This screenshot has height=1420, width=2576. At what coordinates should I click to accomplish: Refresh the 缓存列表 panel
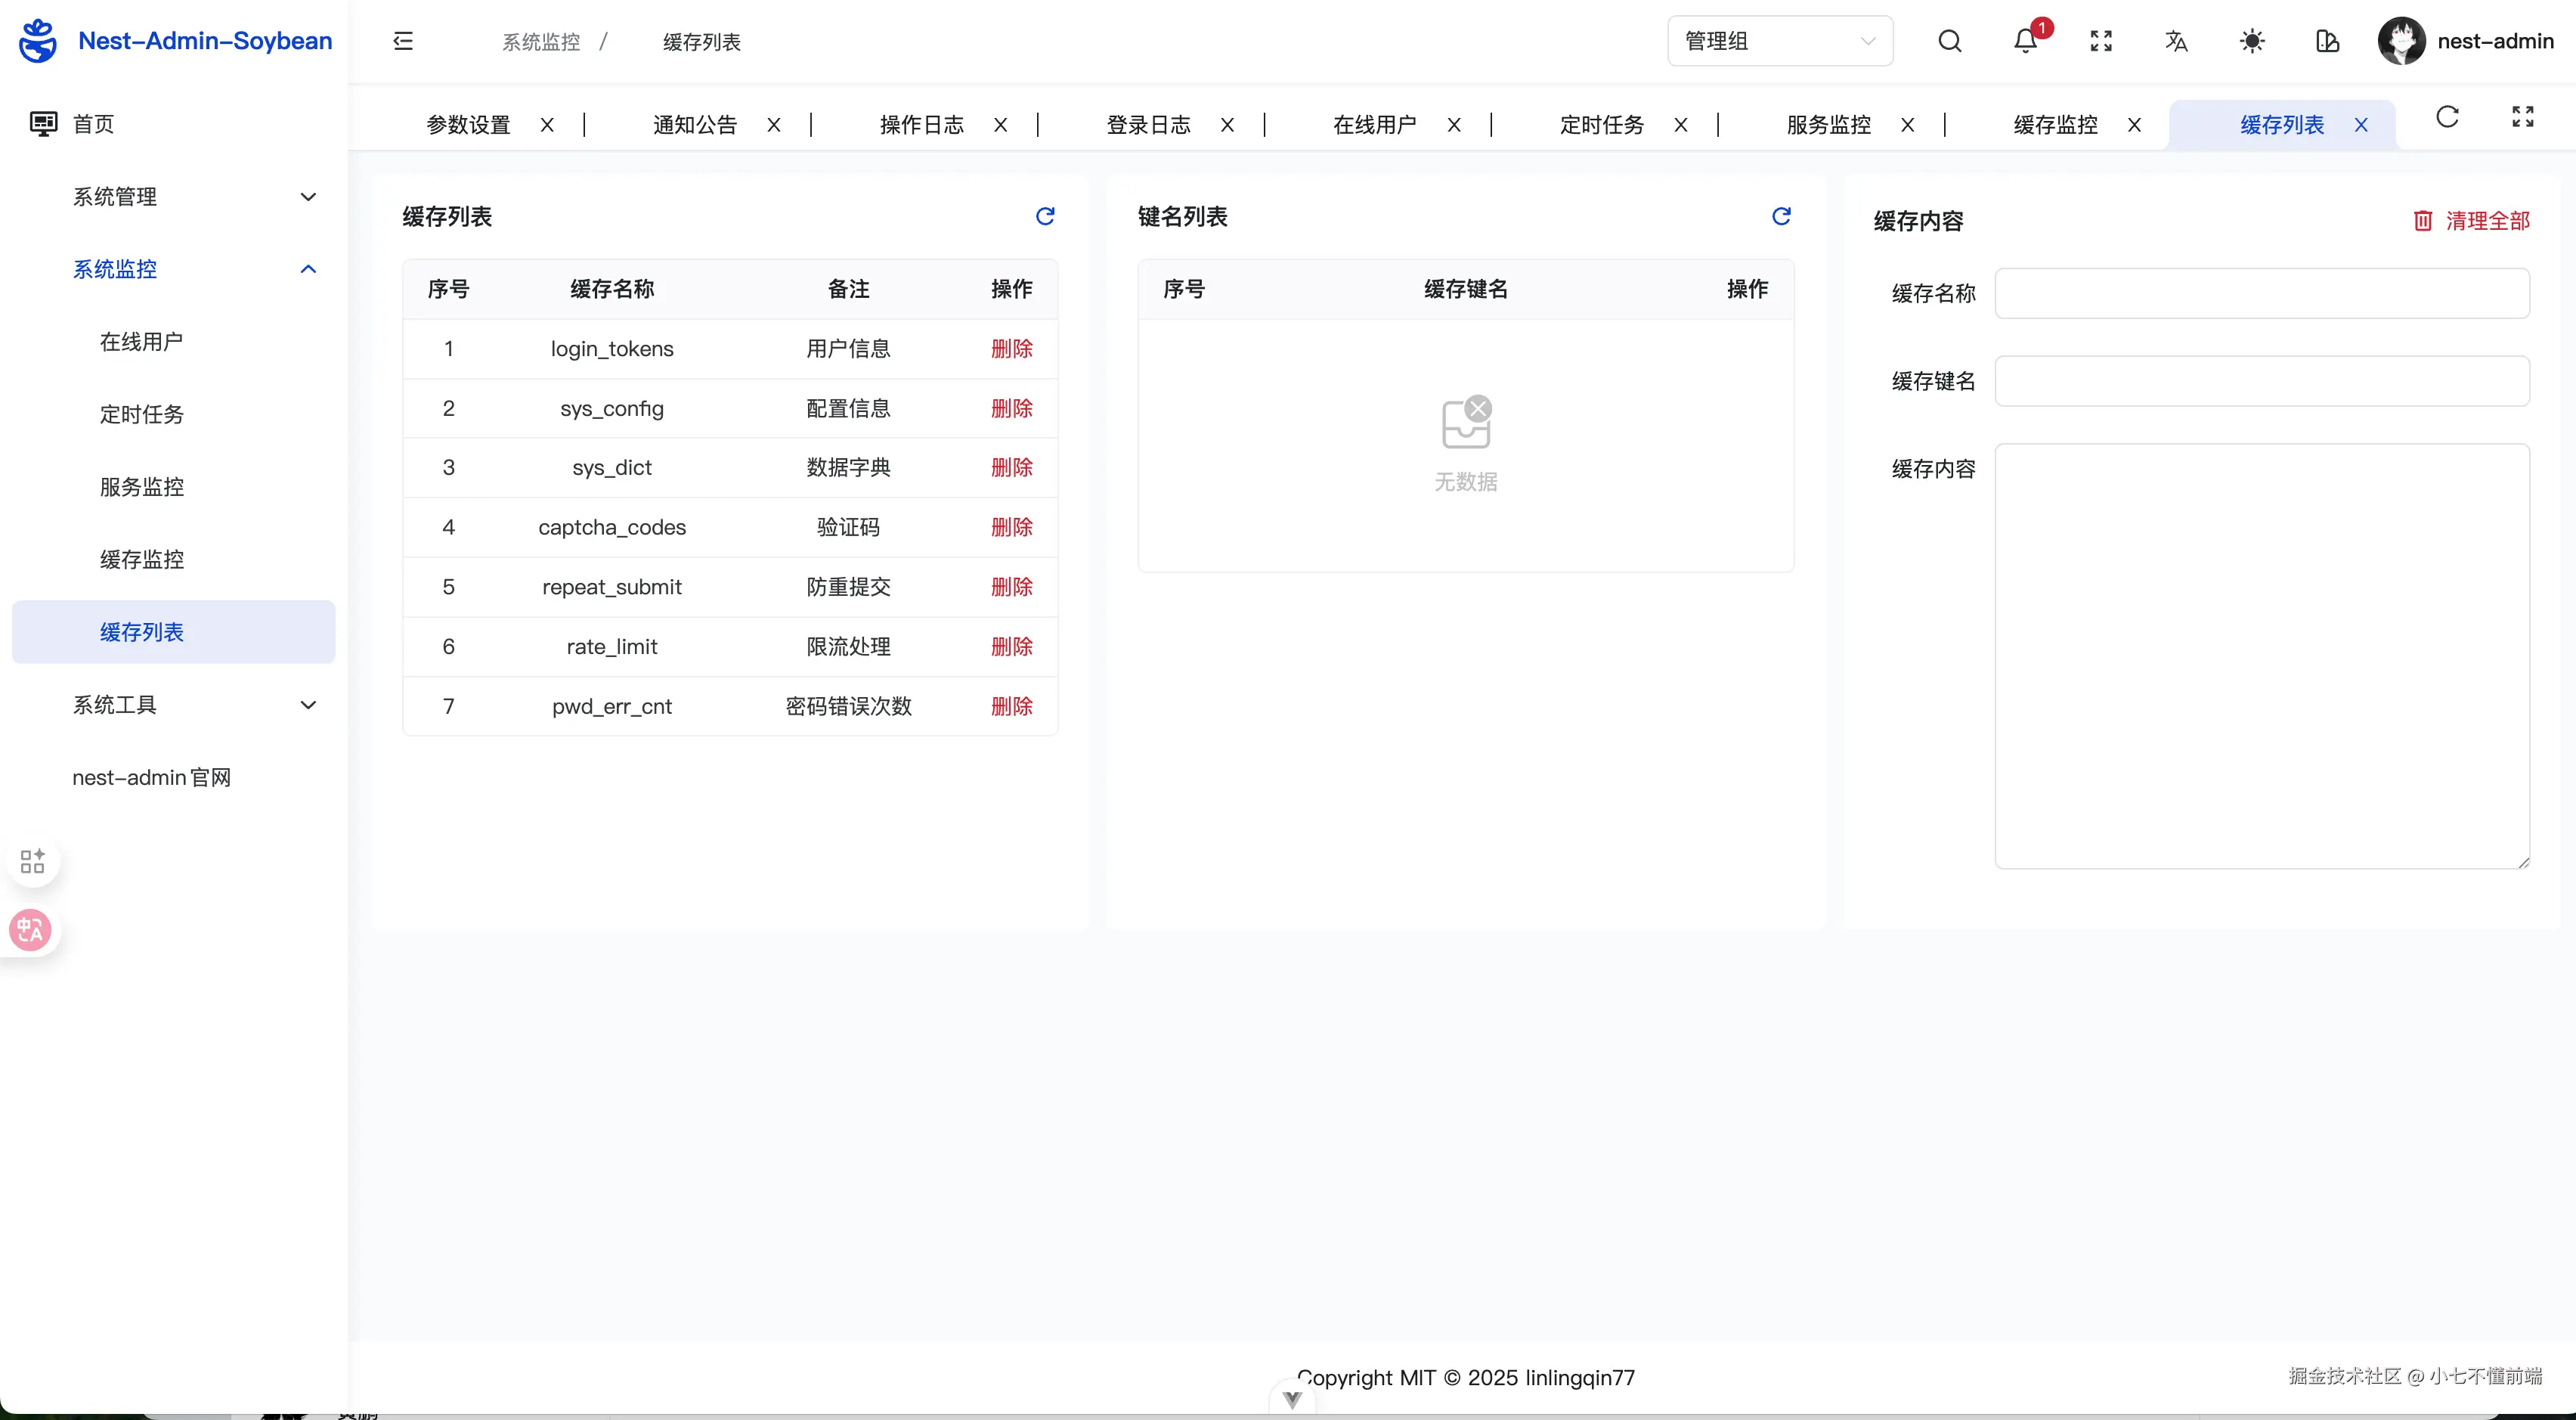coord(1045,216)
